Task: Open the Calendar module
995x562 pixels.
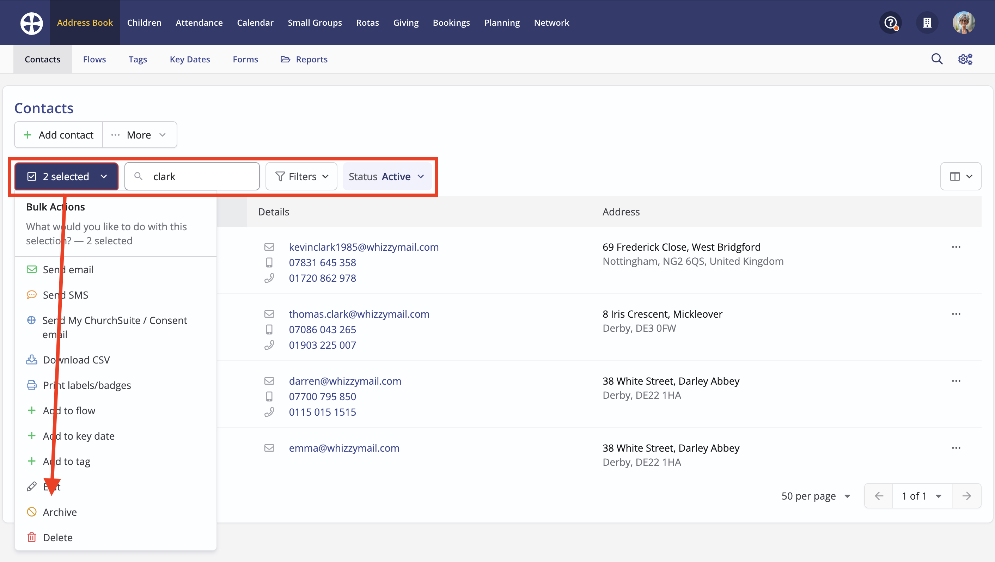Action: tap(255, 23)
